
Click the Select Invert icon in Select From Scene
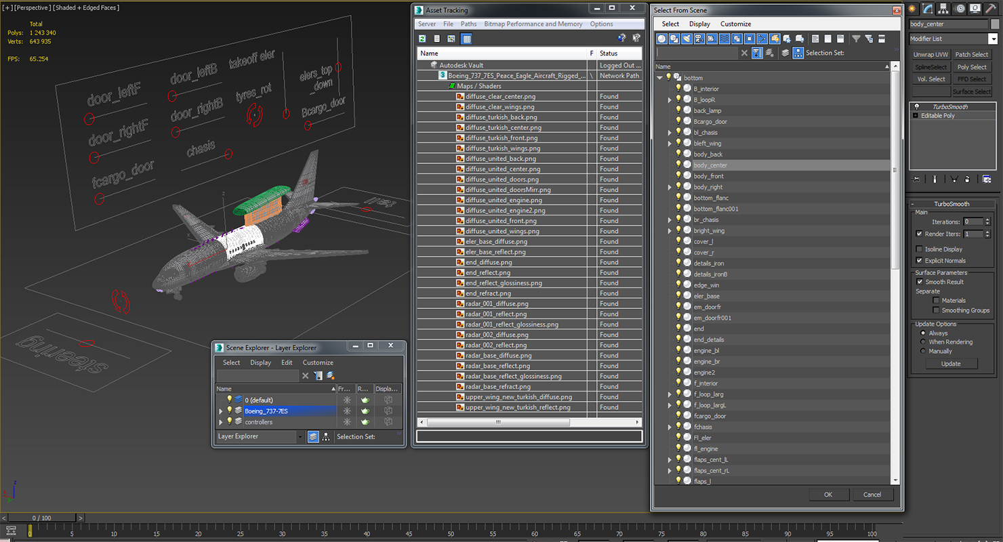point(840,39)
